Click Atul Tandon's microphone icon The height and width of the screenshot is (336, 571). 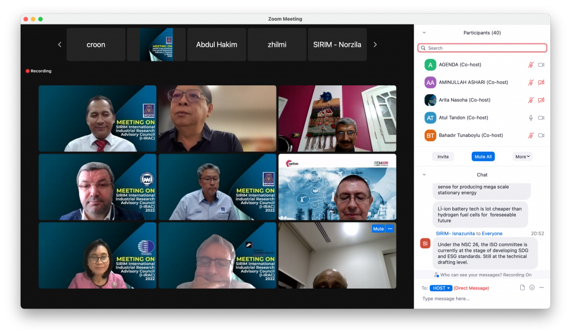pyautogui.click(x=531, y=118)
